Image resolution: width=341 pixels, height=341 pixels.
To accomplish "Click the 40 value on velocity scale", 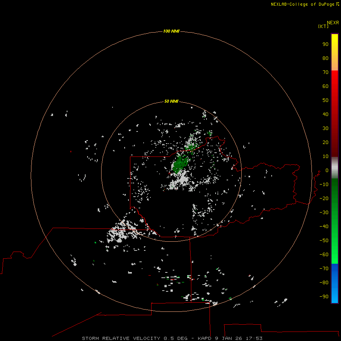I will 325,114.
